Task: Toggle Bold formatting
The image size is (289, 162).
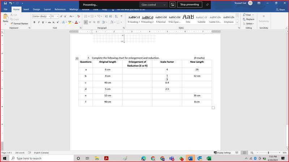Action: click(34, 22)
